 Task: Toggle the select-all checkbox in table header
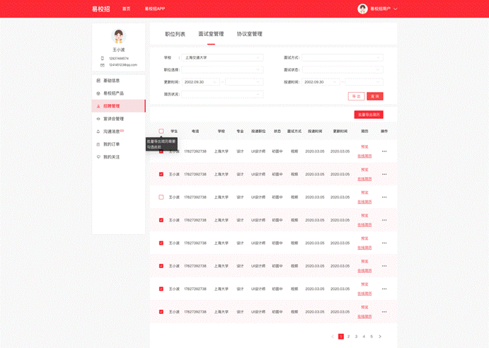coord(161,132)
